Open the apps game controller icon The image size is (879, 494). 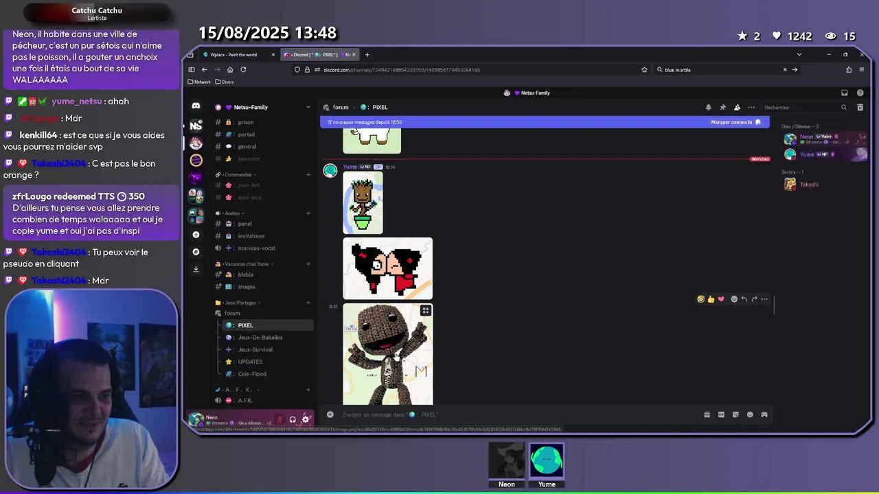tap(764, 414)
